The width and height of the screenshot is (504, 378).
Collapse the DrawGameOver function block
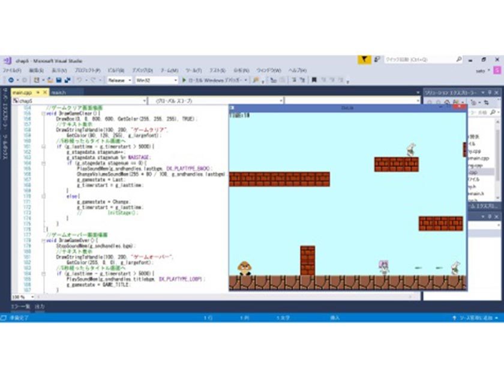click(x=43, y=241)
